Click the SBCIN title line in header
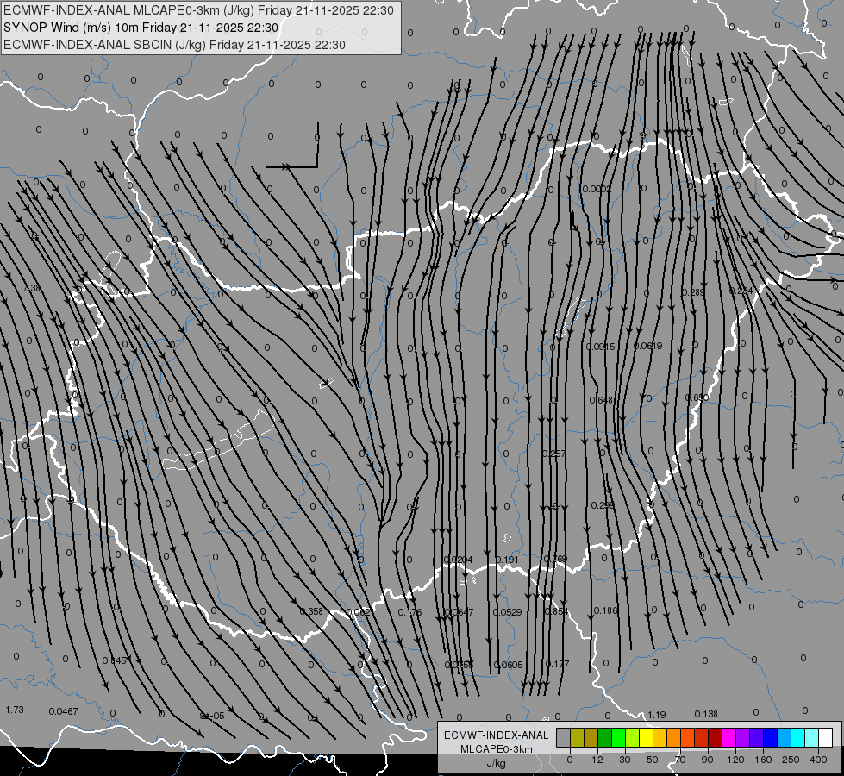The height and width of the screenshot is (776, 844). (174, 45)
